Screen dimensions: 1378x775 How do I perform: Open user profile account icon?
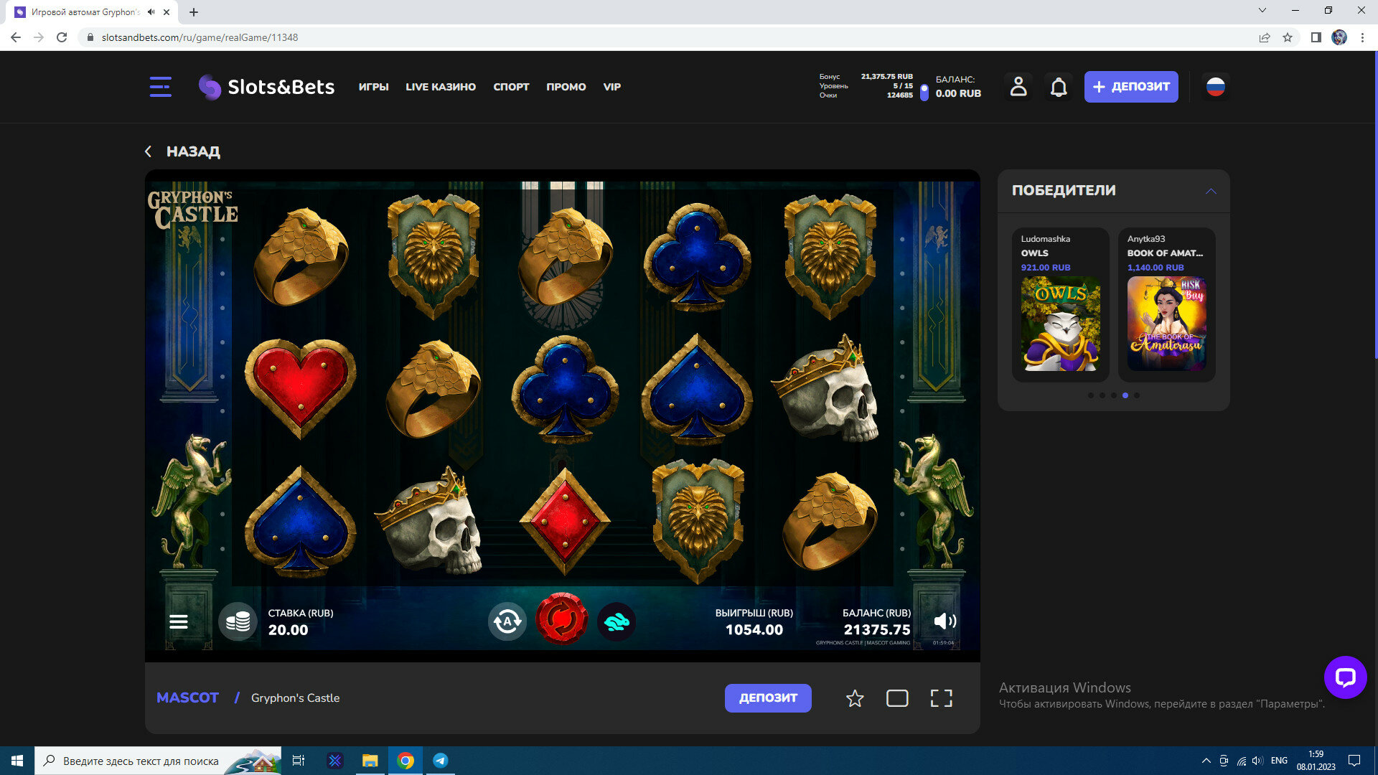pos(1018,87)
